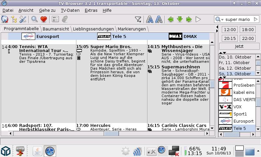The height and width of the screenshot is (157, 261).
Task: Select Sa, 12. Oktober in date list
Action: tap(234, 68)
